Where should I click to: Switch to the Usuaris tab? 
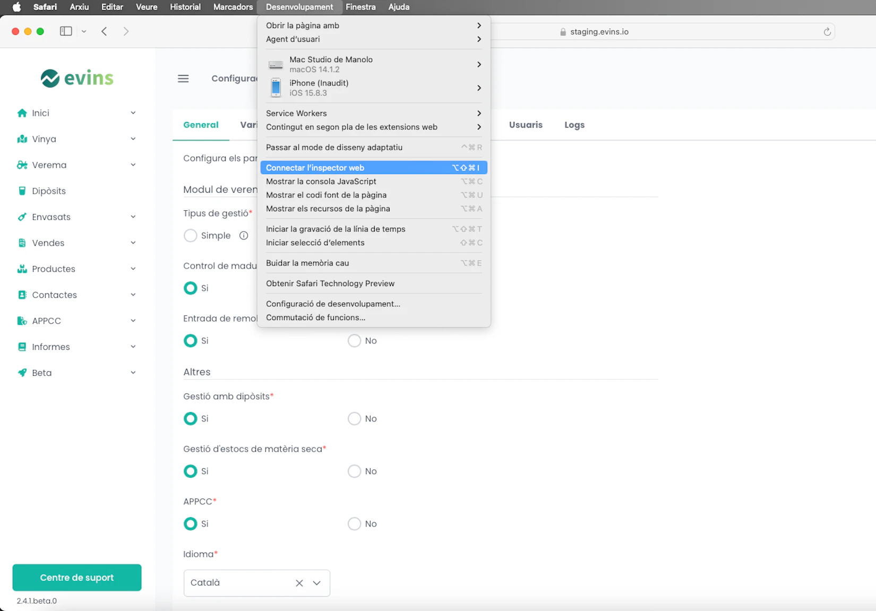click(x=525, y=125)
